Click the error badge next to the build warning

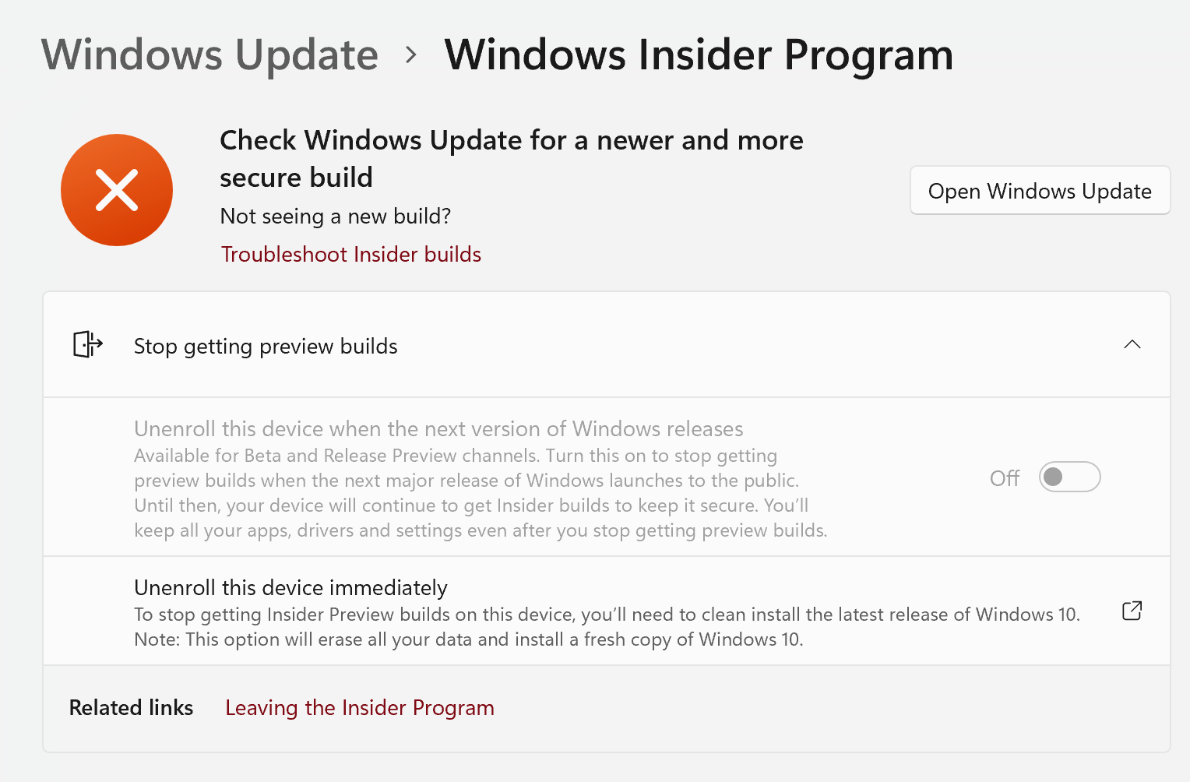117,190
